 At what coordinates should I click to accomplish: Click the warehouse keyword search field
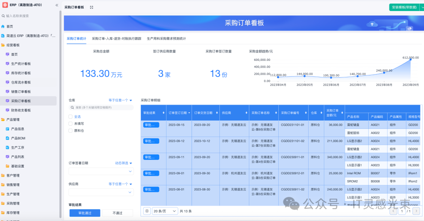point(101,107)
